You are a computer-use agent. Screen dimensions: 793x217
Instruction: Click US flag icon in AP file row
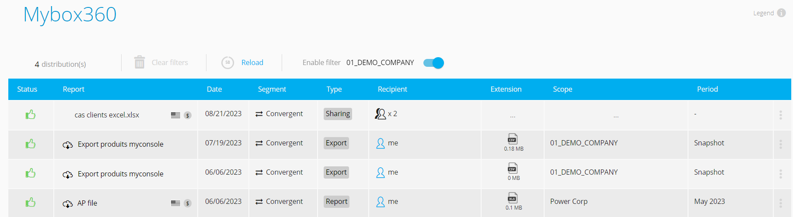[175, 203]
